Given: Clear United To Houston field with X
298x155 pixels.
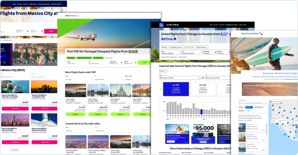Looking at the screenshot, I should coord(201,52).
